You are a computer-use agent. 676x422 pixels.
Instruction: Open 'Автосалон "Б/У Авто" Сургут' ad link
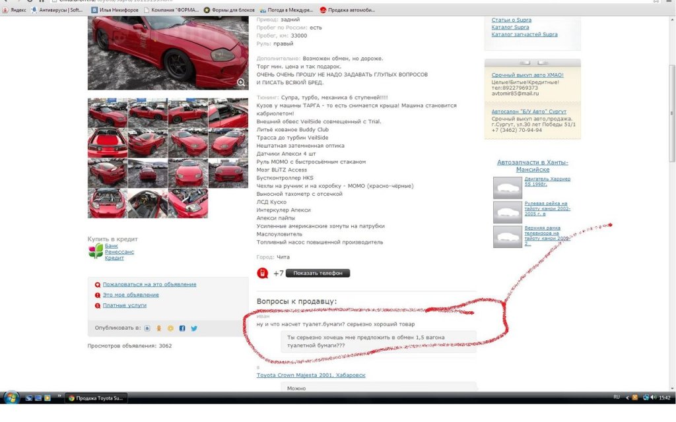pyautogui.click(x=529, y=111)
